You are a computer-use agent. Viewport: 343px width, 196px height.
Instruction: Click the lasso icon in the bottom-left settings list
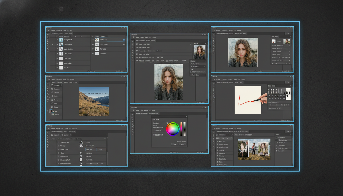81,142
